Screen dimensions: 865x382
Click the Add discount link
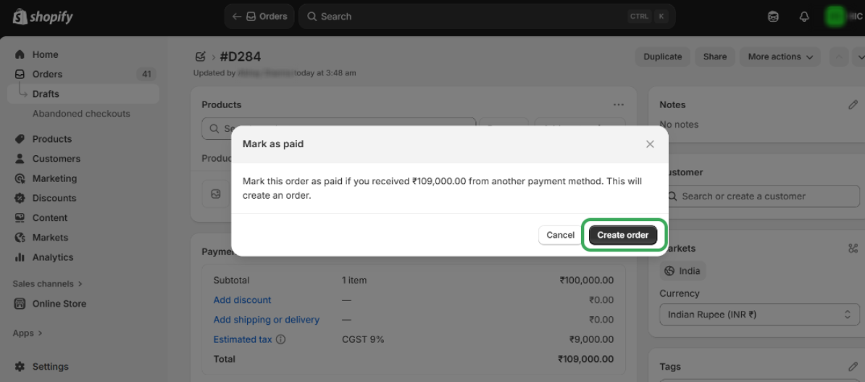pyautogui.click(x=242, y=300)
